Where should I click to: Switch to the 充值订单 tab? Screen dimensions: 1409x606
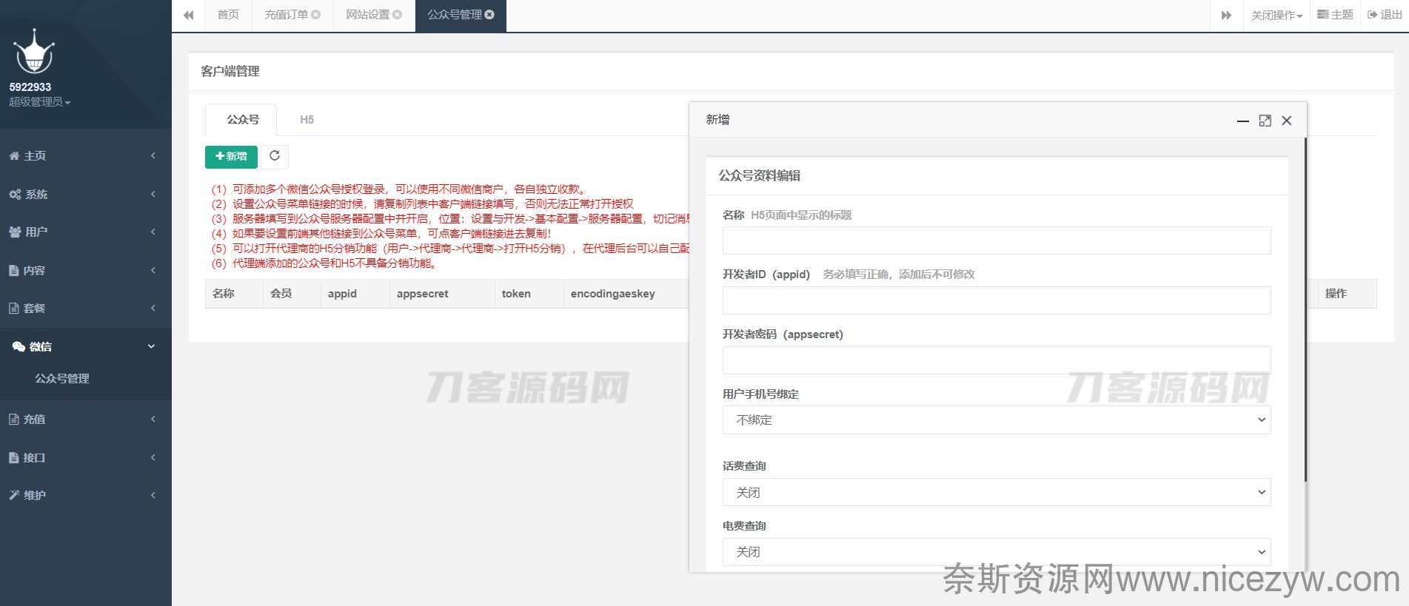click(x=287, y=15)
